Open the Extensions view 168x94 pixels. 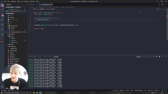click(x=2, y=25)
